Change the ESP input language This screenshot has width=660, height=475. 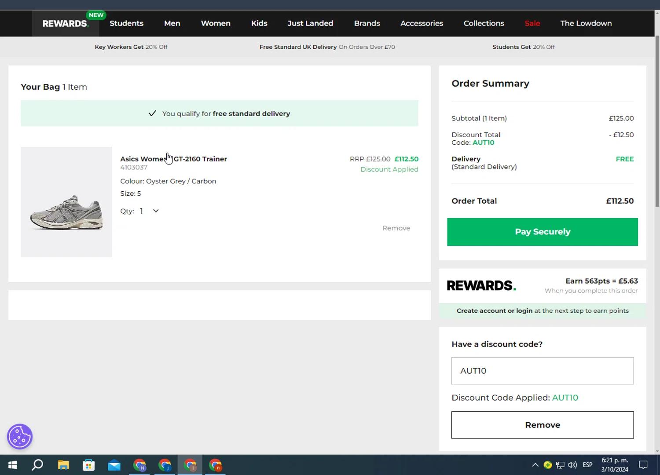click(587, 465)
